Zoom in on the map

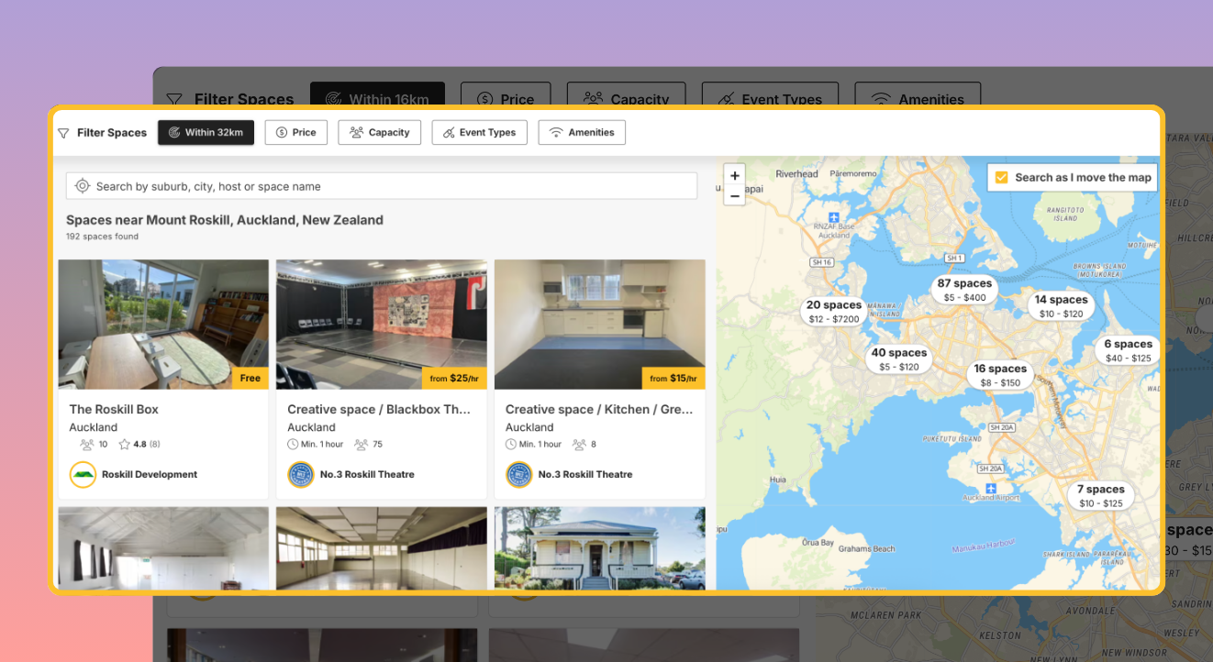click(734, 175)
